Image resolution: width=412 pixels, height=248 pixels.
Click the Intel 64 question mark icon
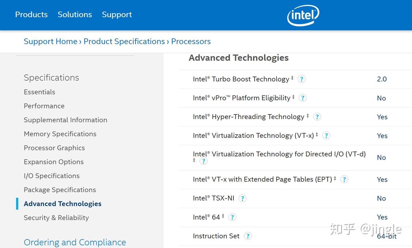click(x=232, y=217)
